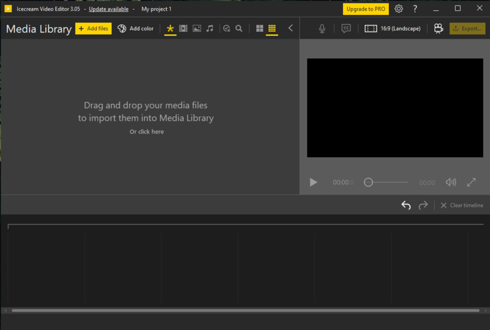Add a color clip to library

[135, 28]
